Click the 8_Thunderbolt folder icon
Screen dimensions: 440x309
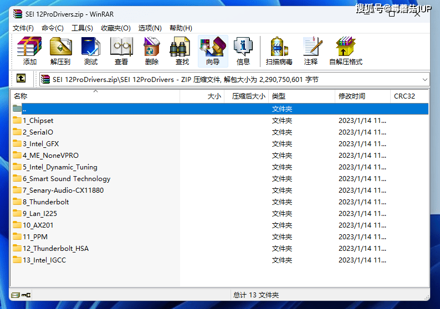pos(17,202)
